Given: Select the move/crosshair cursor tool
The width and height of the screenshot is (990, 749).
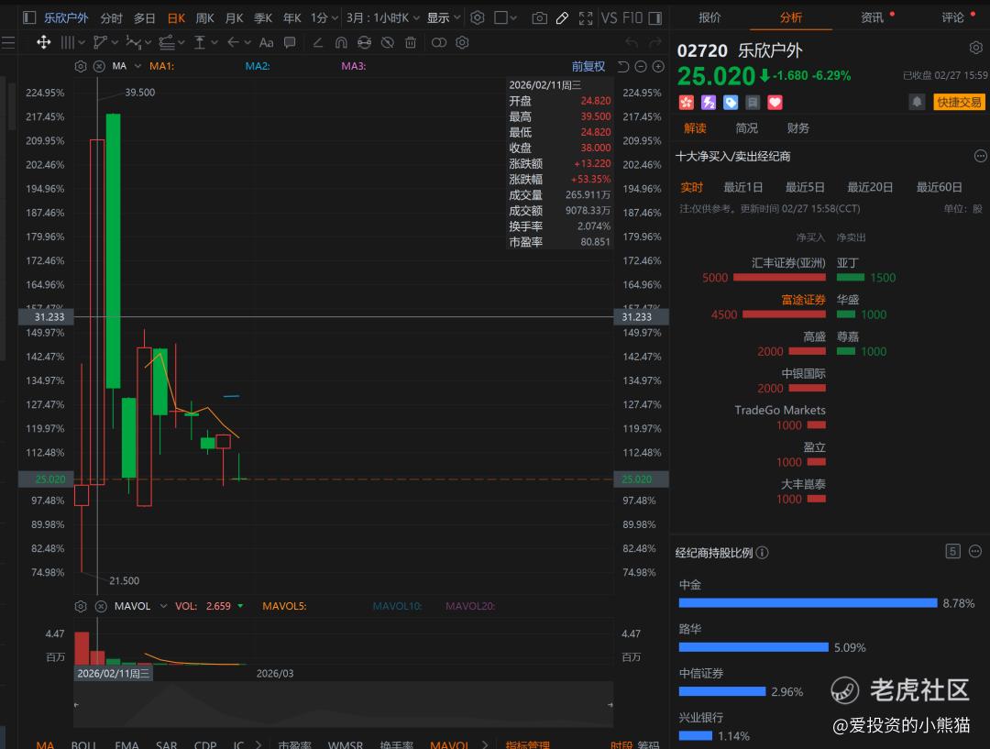Looking at the screenshot, I should click(44, 42).
